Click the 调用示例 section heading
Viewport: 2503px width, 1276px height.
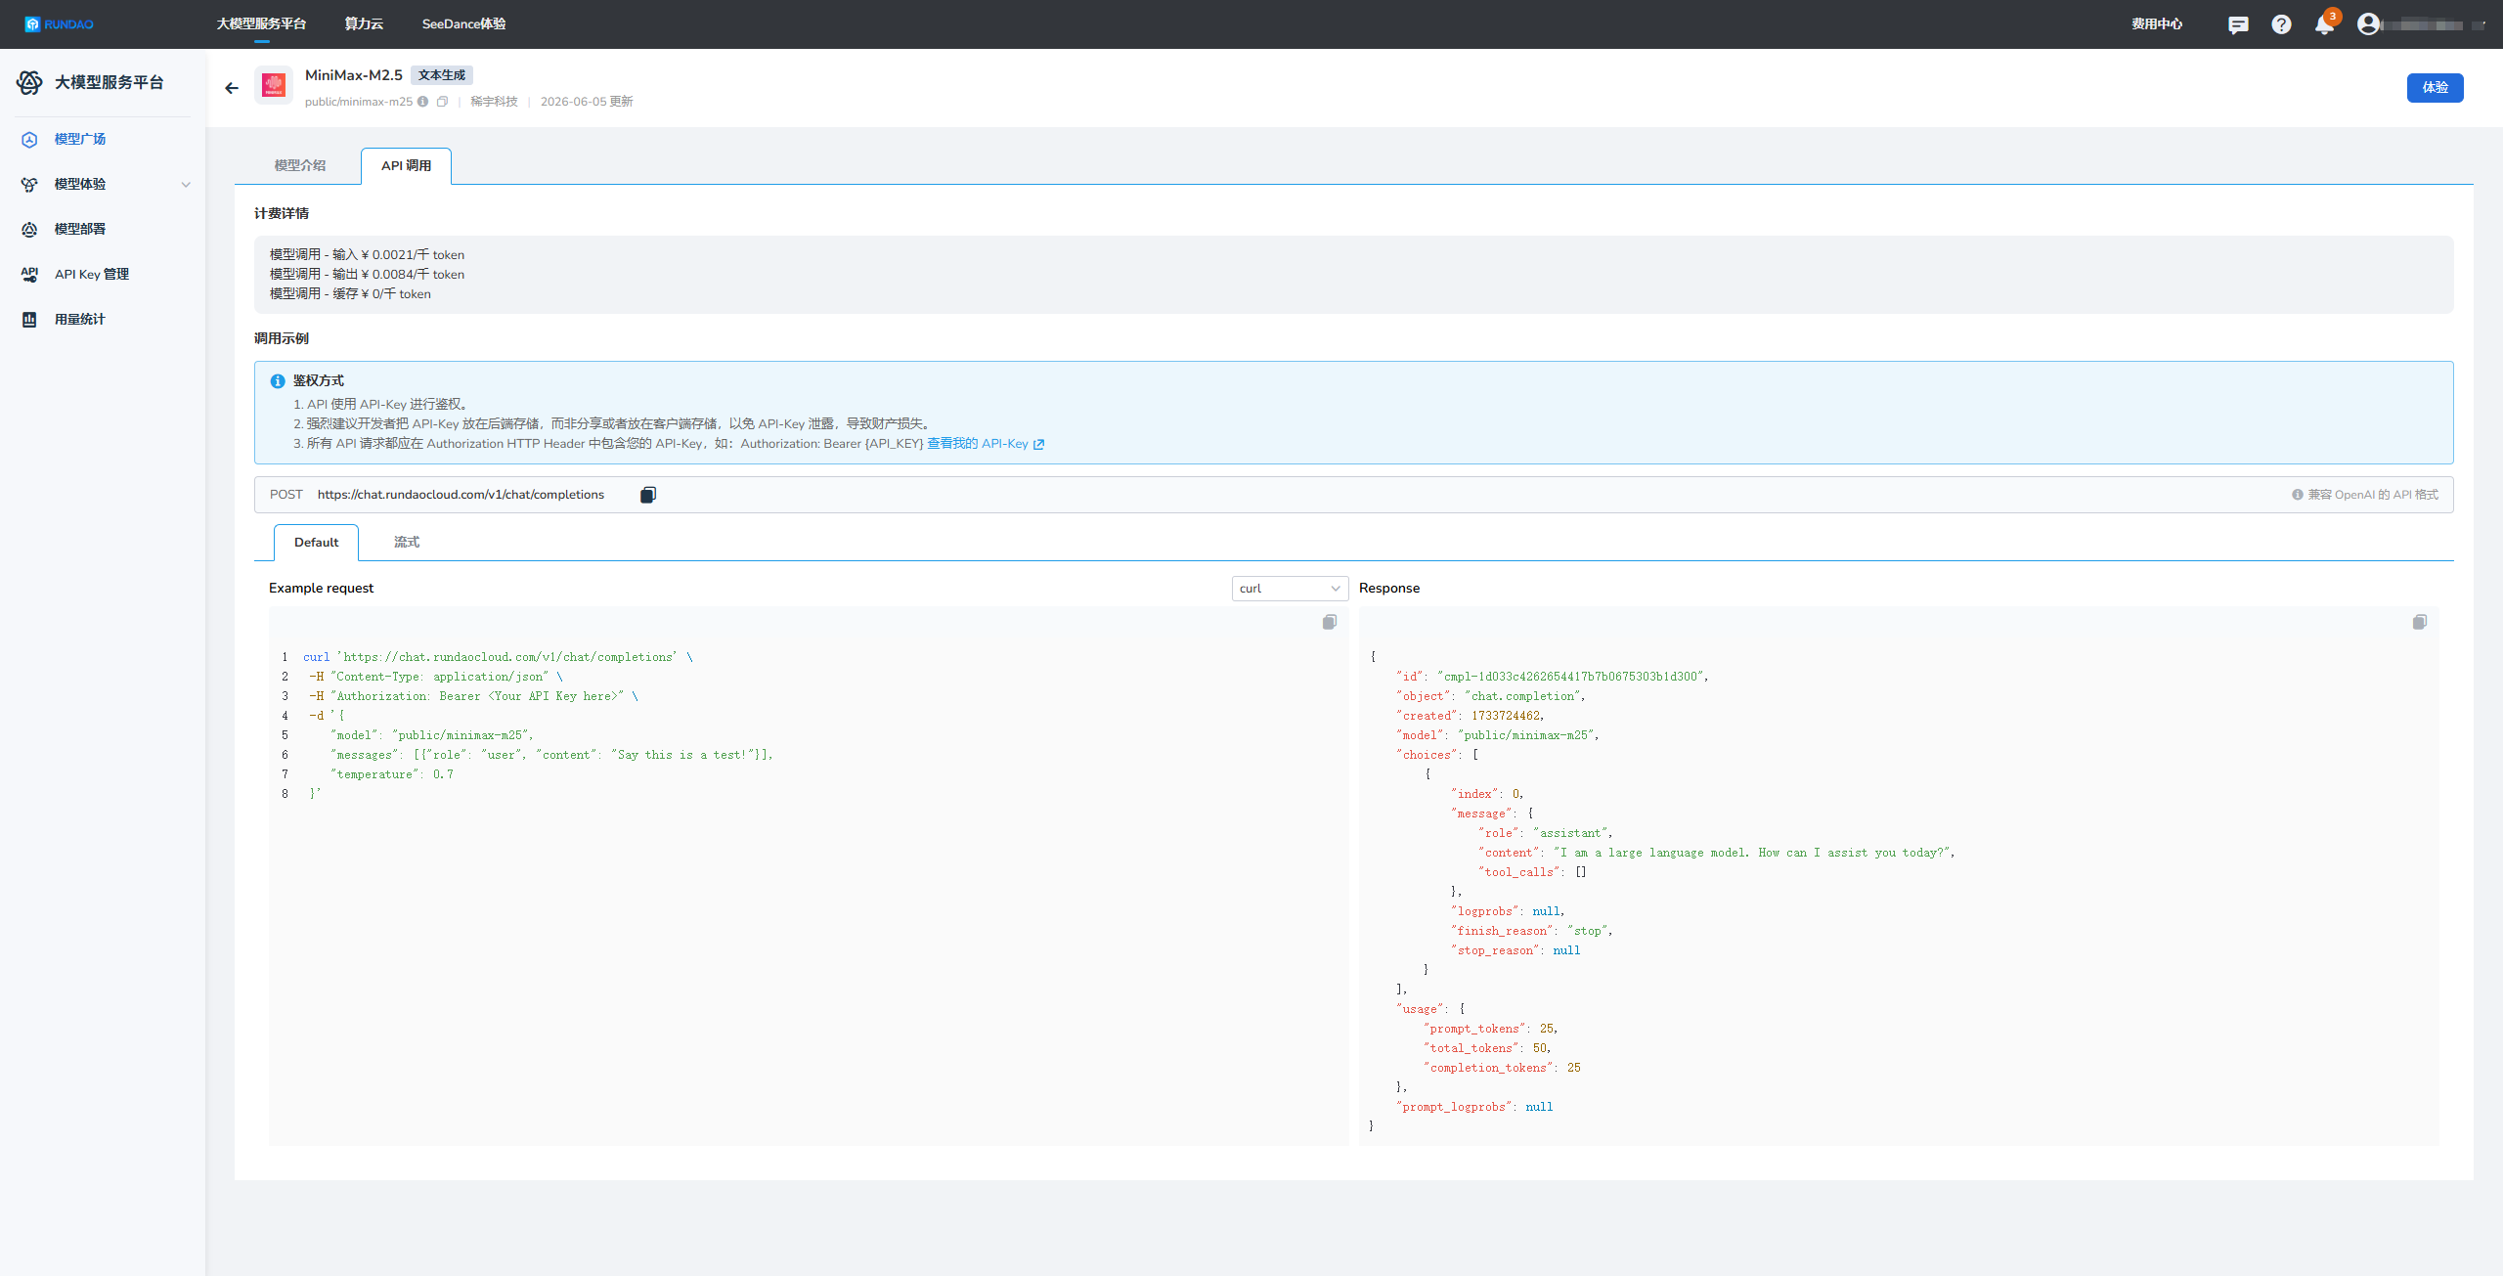point(282,339)
